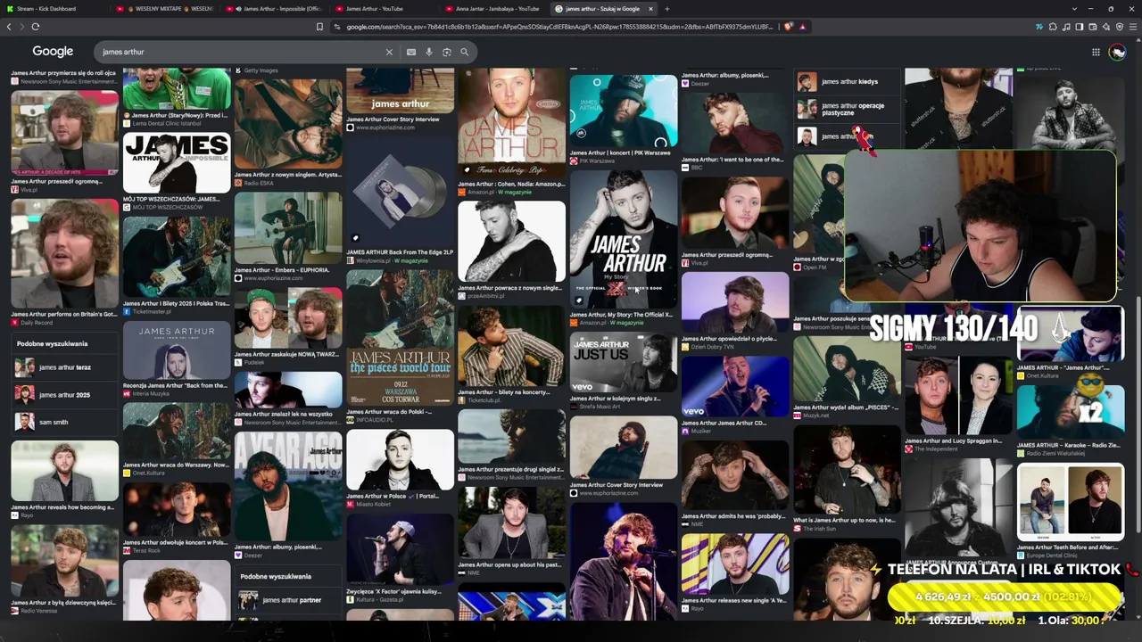Clear the search box with the X
The width and height of the screenshot is (1142, 642).
click(389, 52)
